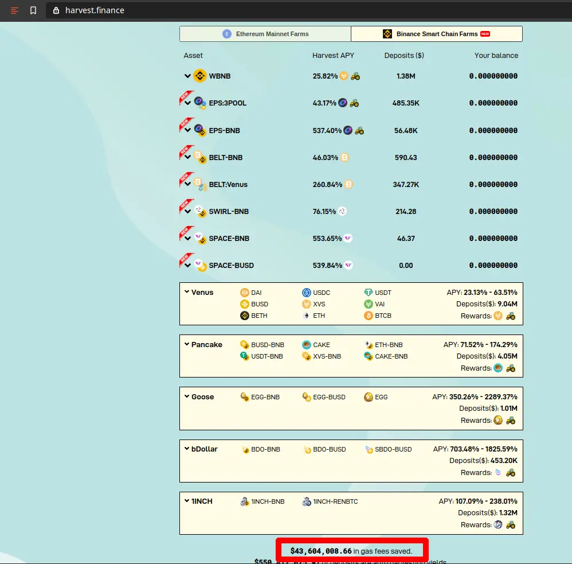Viewport: 572px width, 564px height.
Task: Expand the WBNB asset row
Action: click(187, 76)
